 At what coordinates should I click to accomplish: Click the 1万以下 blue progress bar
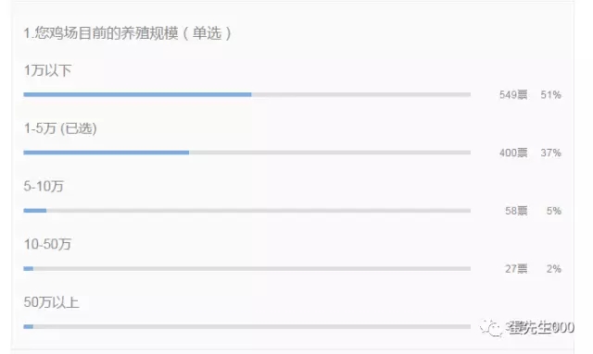click(137, 94)
